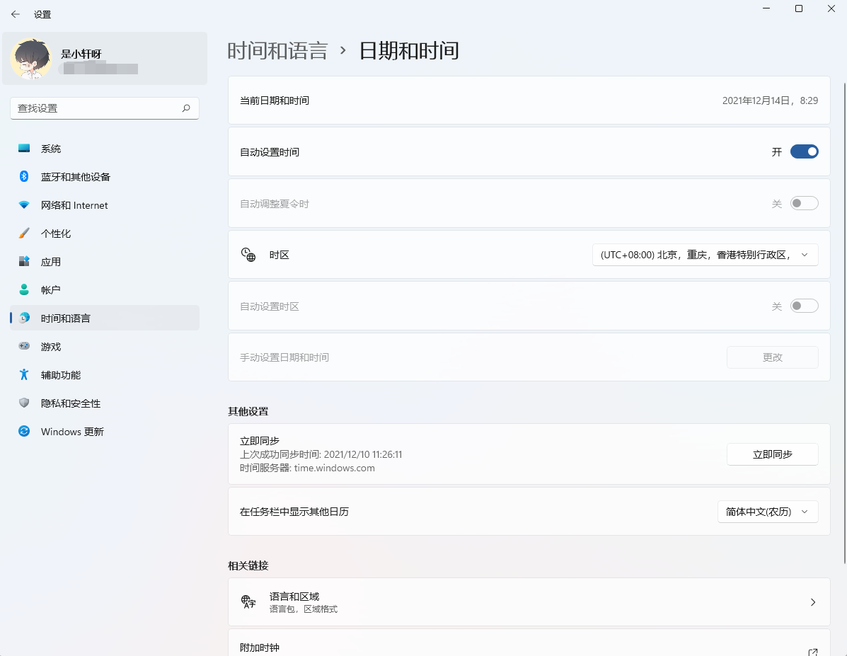Open the 语言和区域 related link
847x656 pixels.
pyautogui.click(x=529, y=602)
